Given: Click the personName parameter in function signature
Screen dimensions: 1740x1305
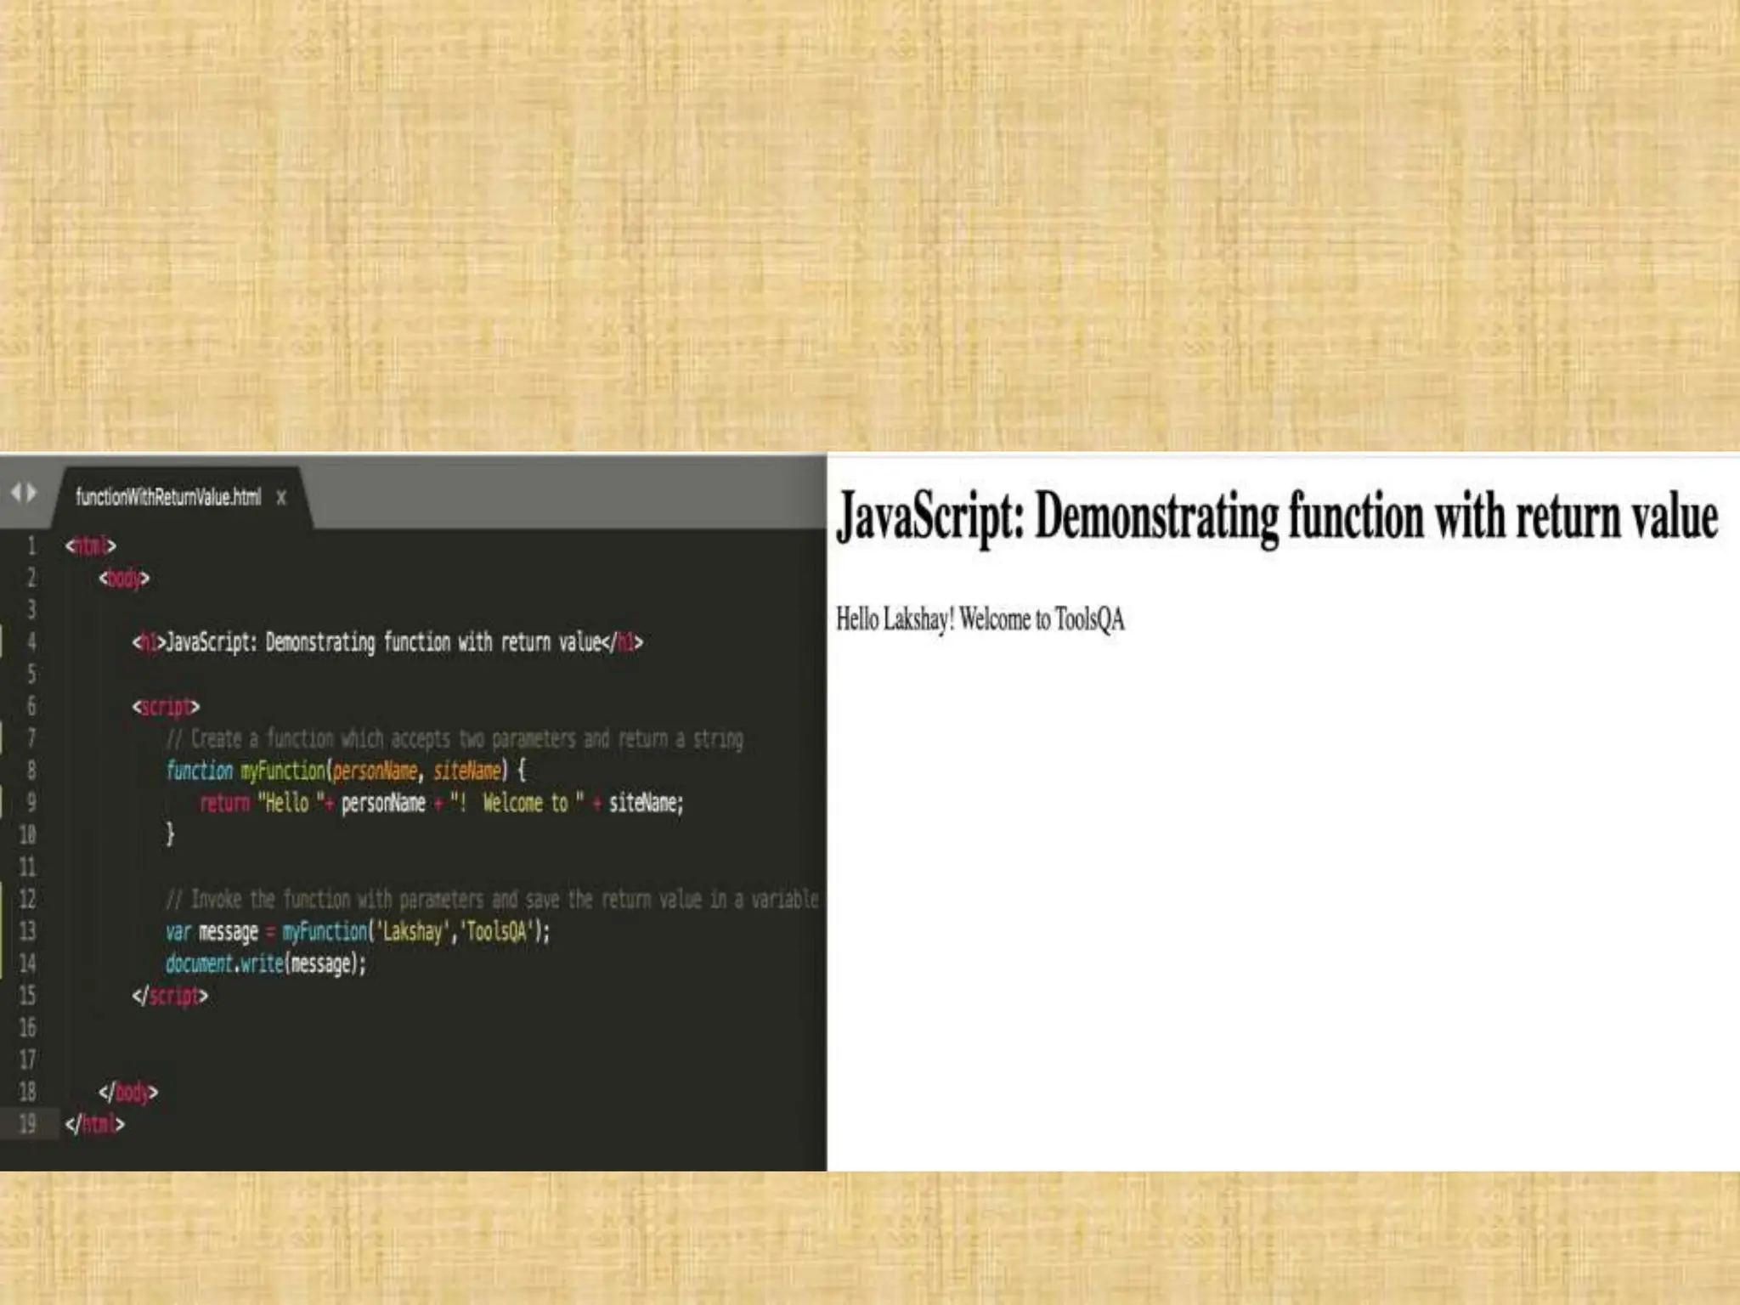Looking at the screenshot, I should point(375,771).
